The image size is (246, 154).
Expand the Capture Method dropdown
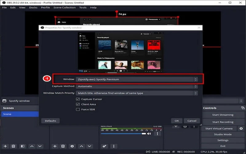click(x=137, y=86)
